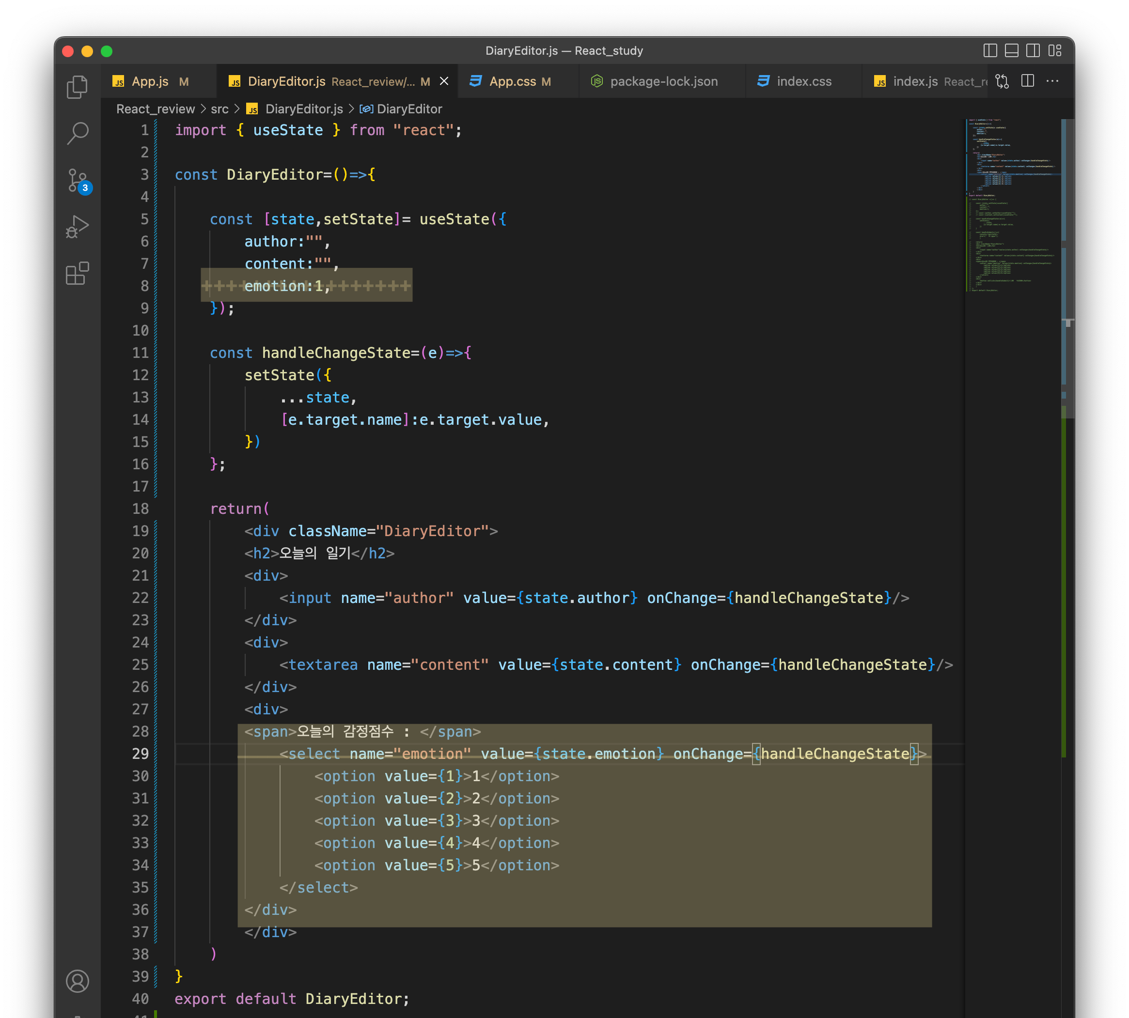The height and width of the screenshot is (1018, 1129).
Task: Open the Search panel icon
Action: [x=77, y=133]
